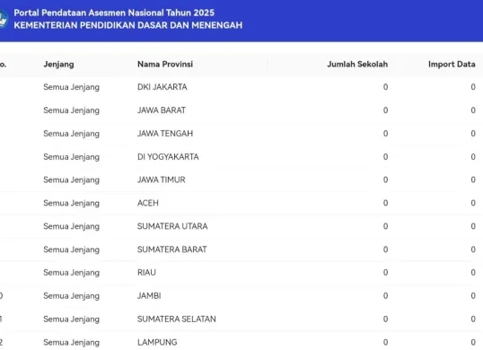
Task: Click Import Data value for ACEH
Action: tap(473, 203)
